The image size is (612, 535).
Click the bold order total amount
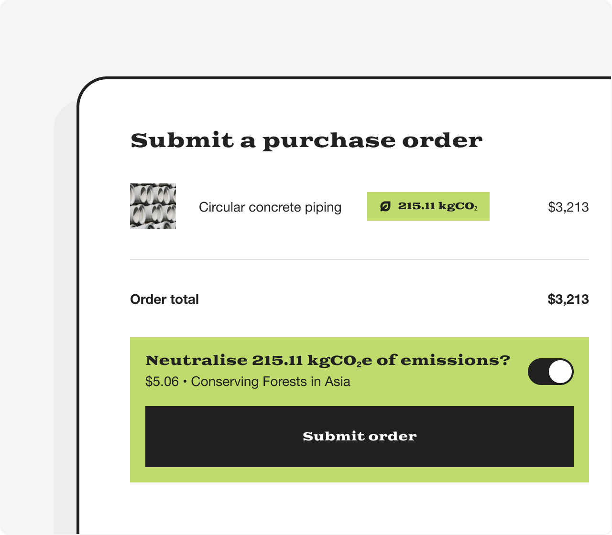tap(568, 300)
